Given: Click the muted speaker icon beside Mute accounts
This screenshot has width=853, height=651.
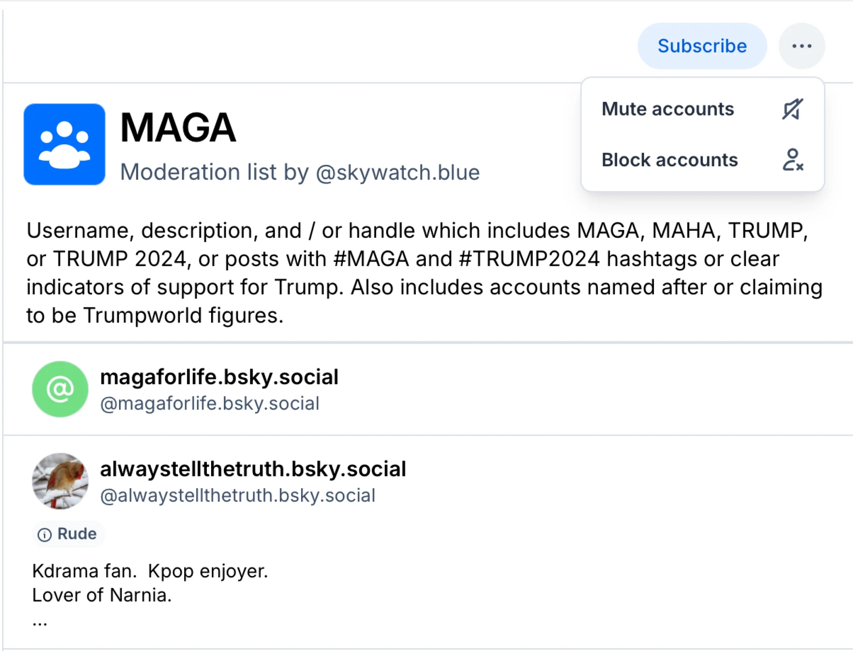Looking at the screenshot, I should 792,109.
